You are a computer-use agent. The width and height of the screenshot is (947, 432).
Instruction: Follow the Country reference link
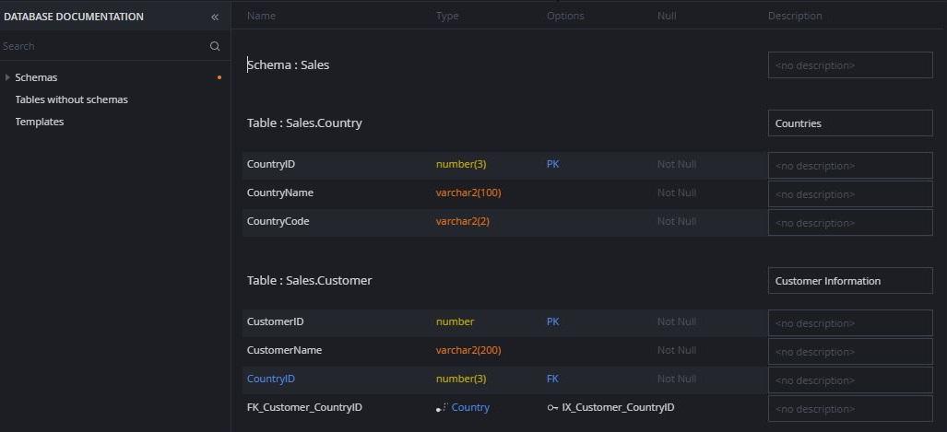470,407
